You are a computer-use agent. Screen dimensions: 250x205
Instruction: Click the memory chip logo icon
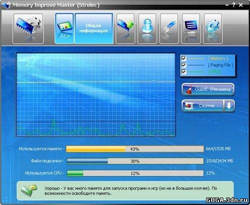click(28, 28)
